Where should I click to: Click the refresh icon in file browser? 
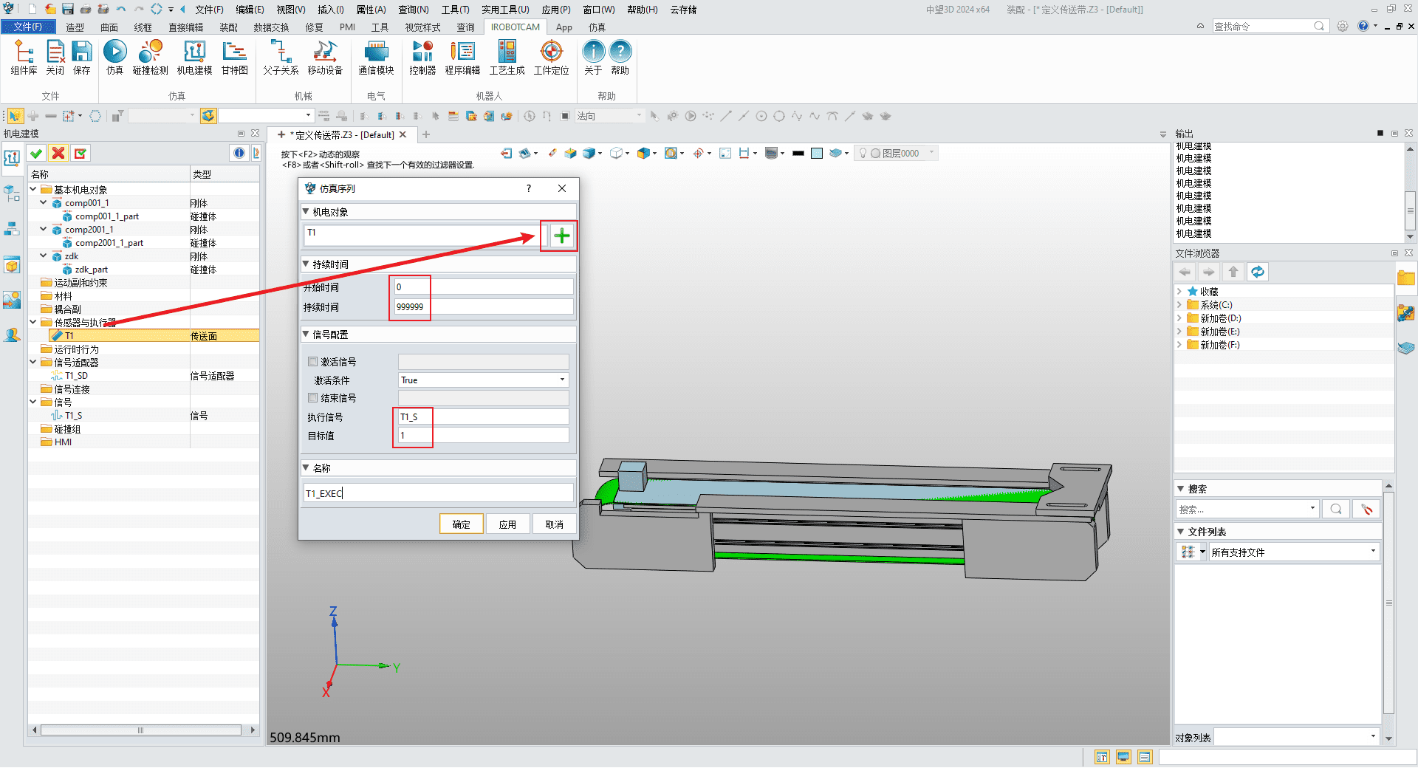[x=1258, y=272]
